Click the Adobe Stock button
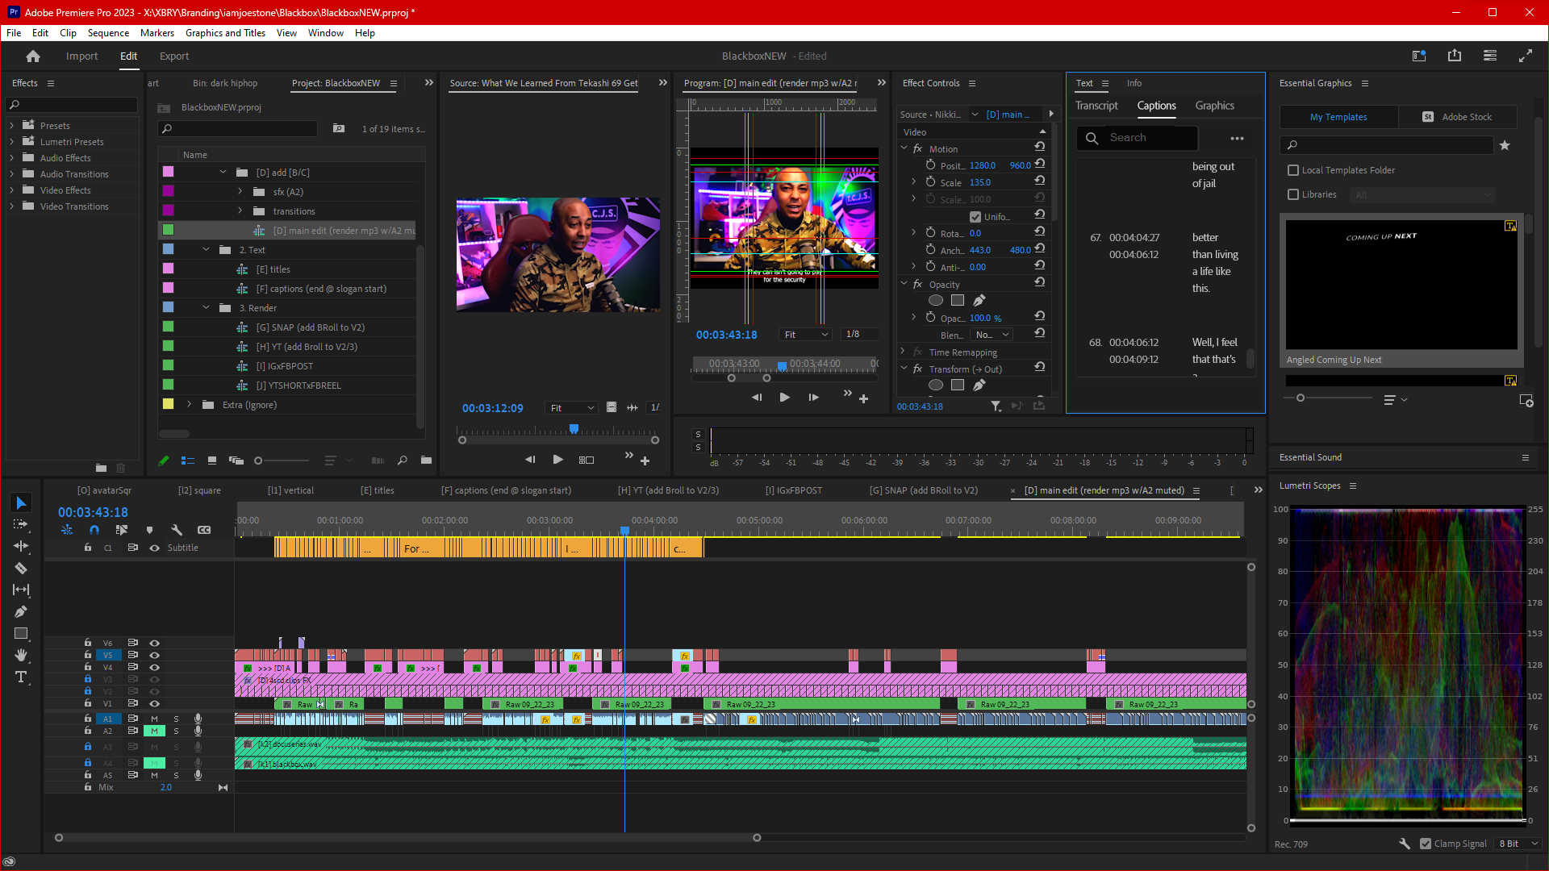The width and height of the screenshot is (1549, 871). coord(1457,117)
